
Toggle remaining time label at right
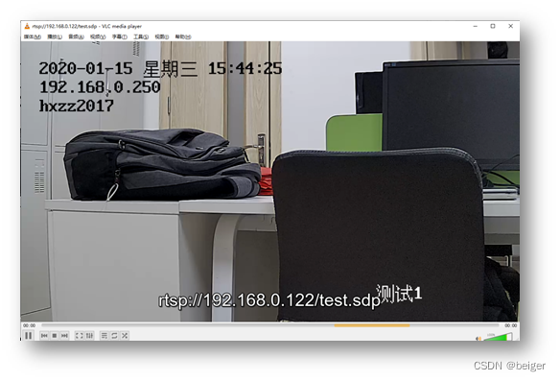(x=510, y=325)
